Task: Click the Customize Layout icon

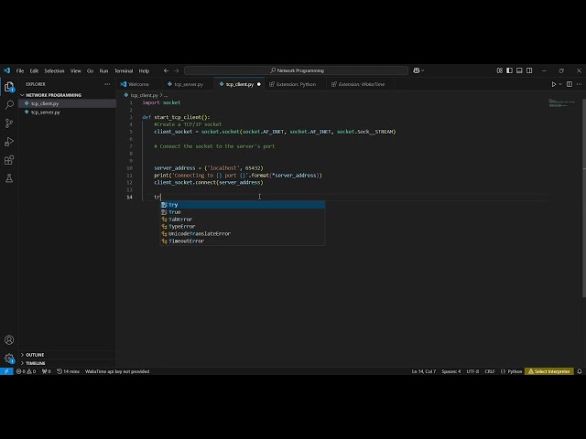Action: tap(499, 70)
